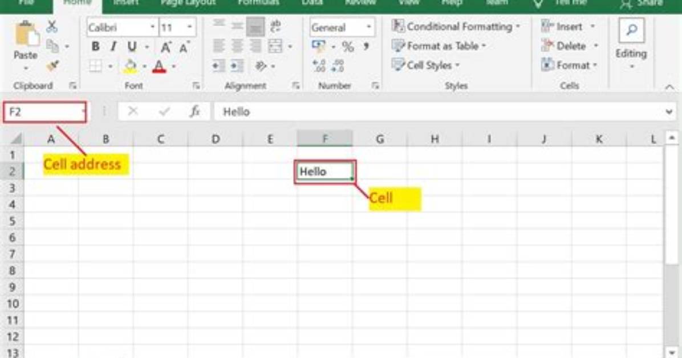
Task: Open the font size 11 dropdown
Action: (x=190, y=27)
